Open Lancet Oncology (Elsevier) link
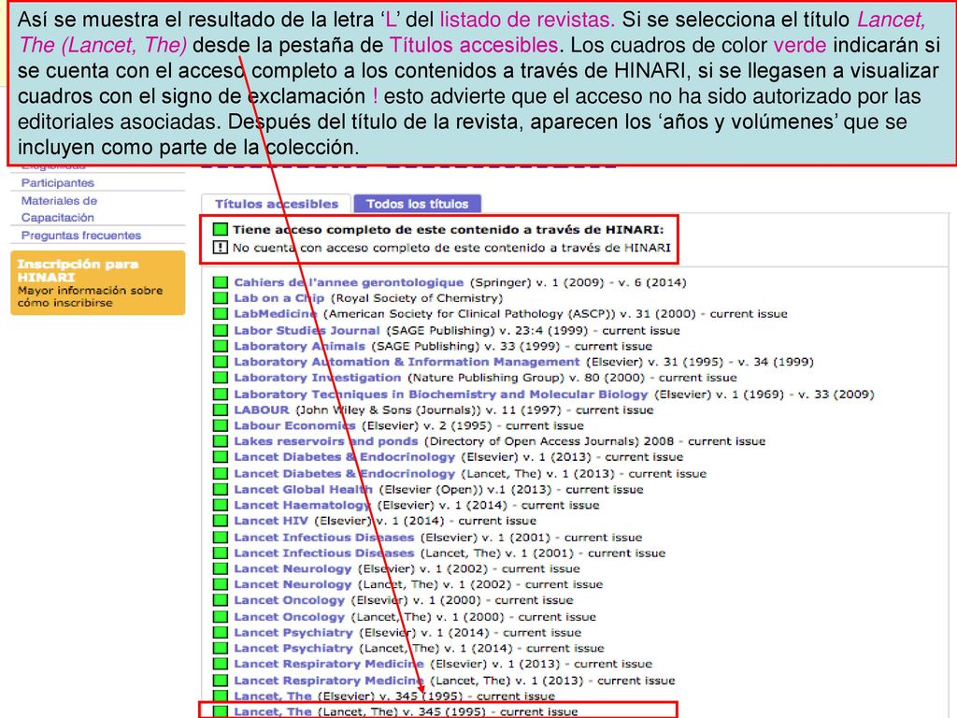 290,601
